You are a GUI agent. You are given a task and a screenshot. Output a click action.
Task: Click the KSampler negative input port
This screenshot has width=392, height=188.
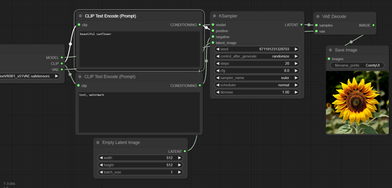tap(213, 37)
